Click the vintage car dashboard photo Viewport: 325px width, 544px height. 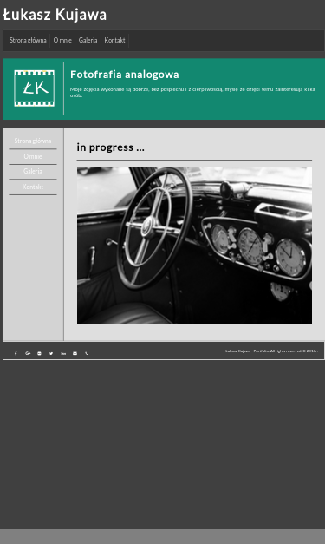pyautogui.click(x=194, y=246)
